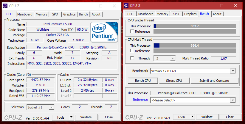Click Multiplier x 16.0 value
Screen dimensions: 245x124
coord(41,85)
